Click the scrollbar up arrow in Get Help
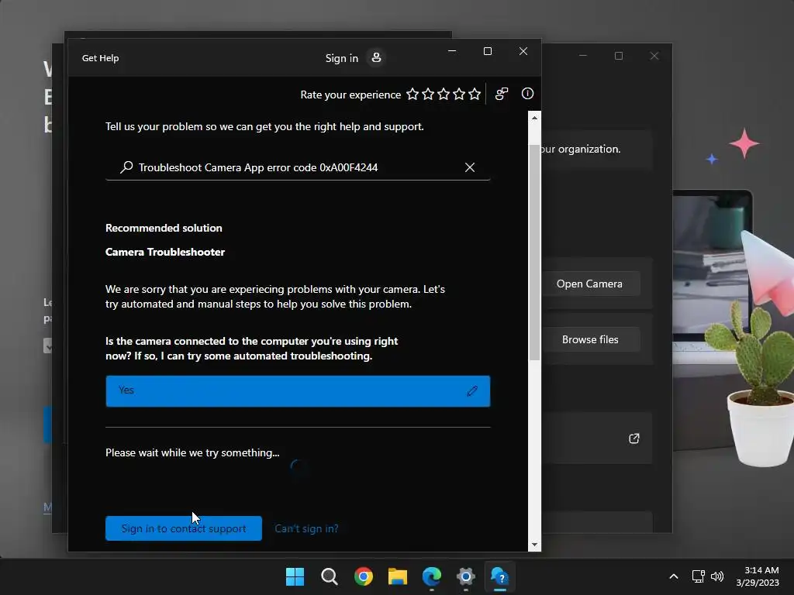The image size is (794, 595). [534, 118]
